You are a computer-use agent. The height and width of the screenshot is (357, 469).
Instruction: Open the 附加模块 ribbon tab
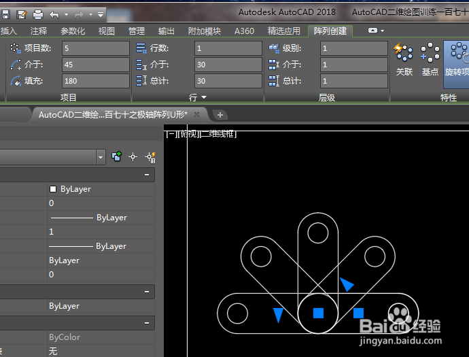tap(205, 31)
